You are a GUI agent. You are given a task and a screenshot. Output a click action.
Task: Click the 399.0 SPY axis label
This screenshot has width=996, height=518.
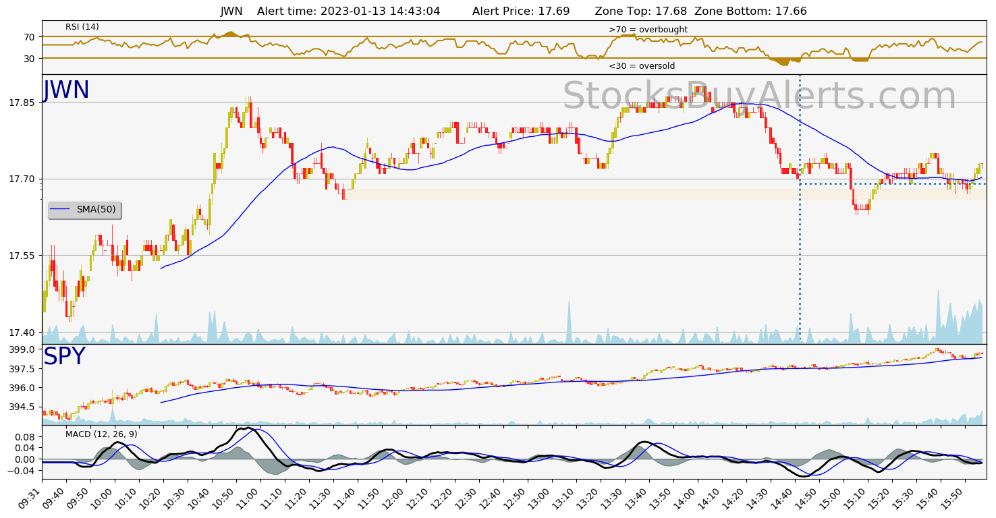pos(22,349)
